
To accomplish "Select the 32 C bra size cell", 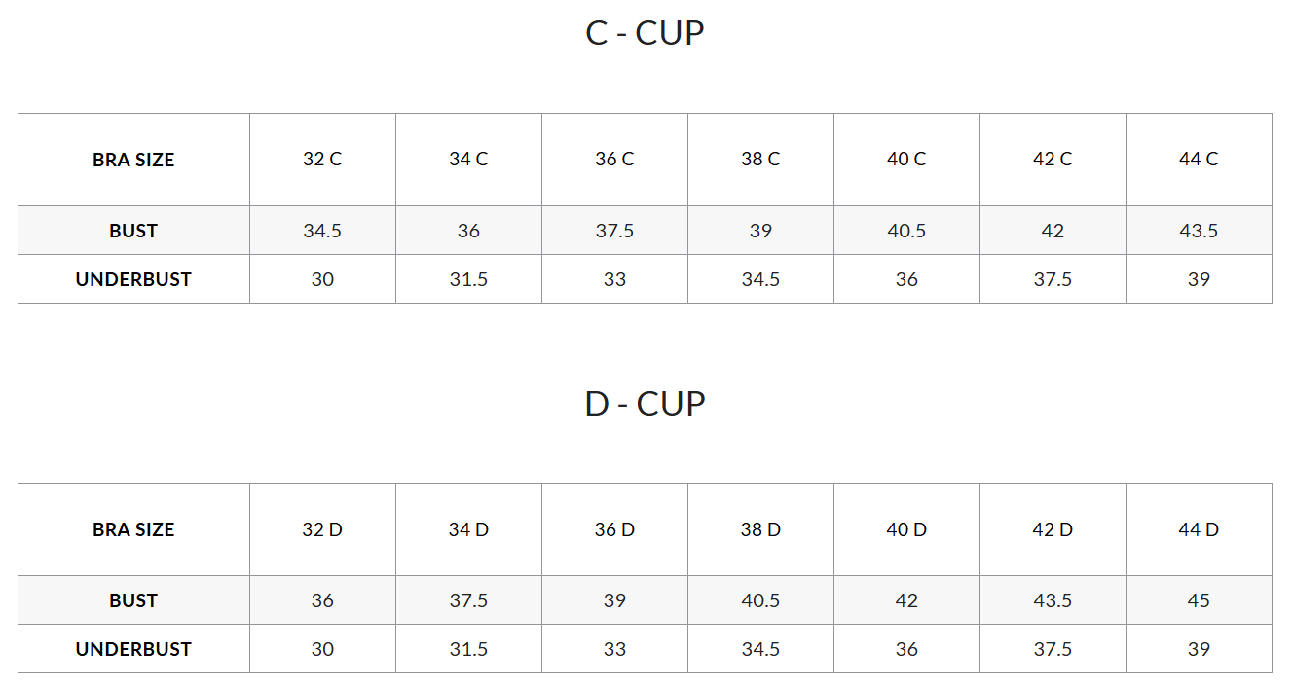I will [x=322, y=160].
